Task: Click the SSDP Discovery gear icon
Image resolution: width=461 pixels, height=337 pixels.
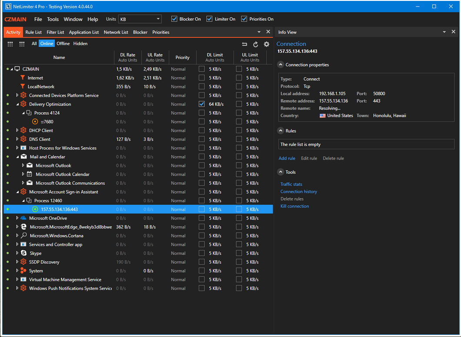Action: pyautogui.click(x=23, y=262)
